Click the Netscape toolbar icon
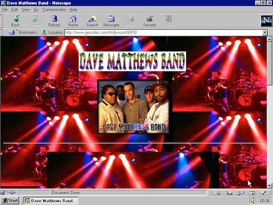 click(111, 21)
